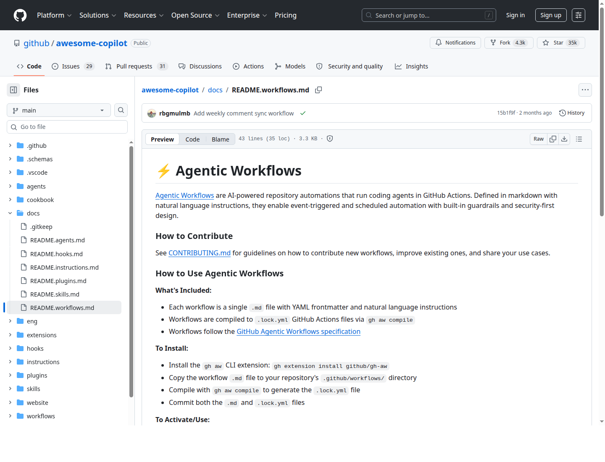
Task: Follow the CONTRIBUTING.md link
Action: point(200,253)
